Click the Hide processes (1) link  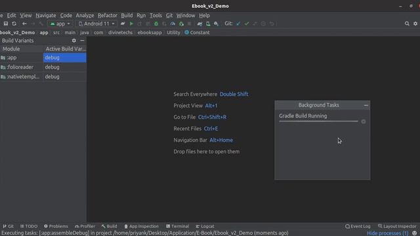[x=388, y=233]
